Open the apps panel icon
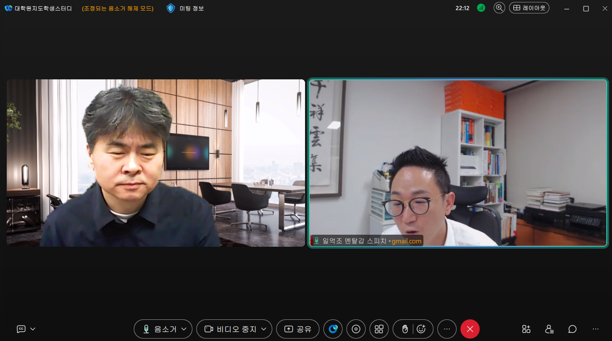Screen dimensions: 612x341 (526, 329)
